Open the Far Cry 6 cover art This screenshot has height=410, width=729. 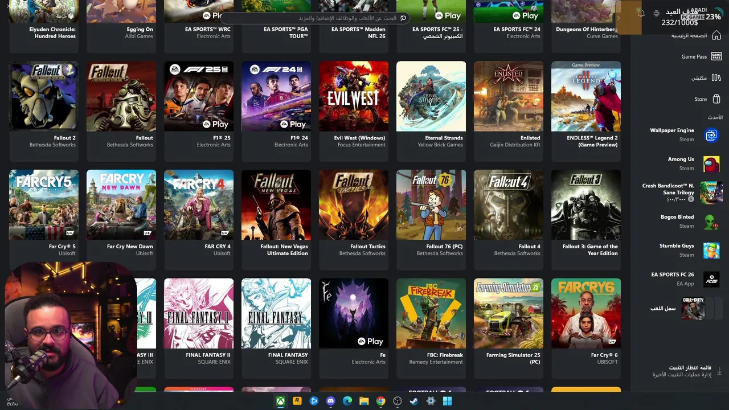tap(586, 313)
